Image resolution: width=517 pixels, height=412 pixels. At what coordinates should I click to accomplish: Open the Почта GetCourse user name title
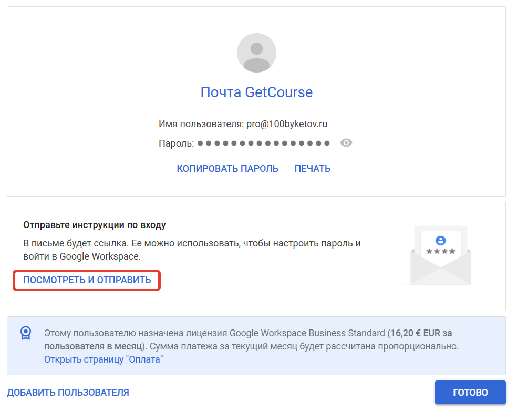tap(256, 92)
